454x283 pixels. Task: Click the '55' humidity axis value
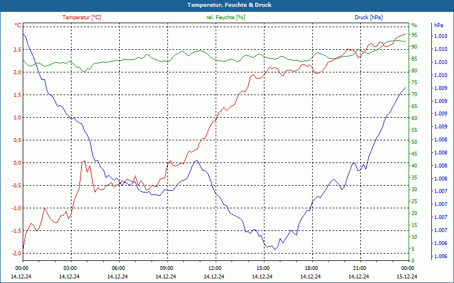pos(414,130)
